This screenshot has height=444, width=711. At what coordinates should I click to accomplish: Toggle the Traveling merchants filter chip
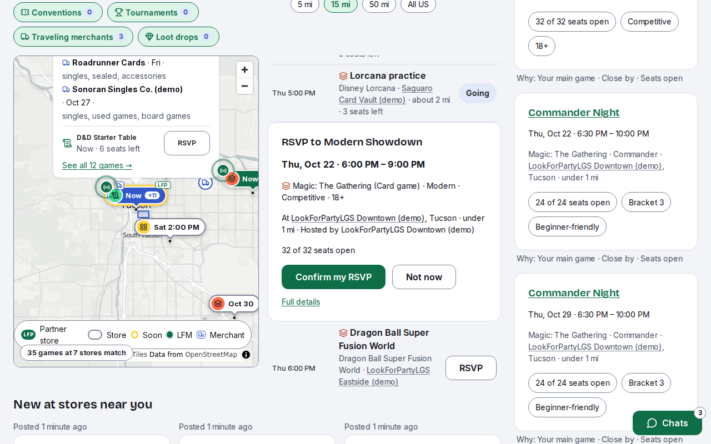point(73,37)
